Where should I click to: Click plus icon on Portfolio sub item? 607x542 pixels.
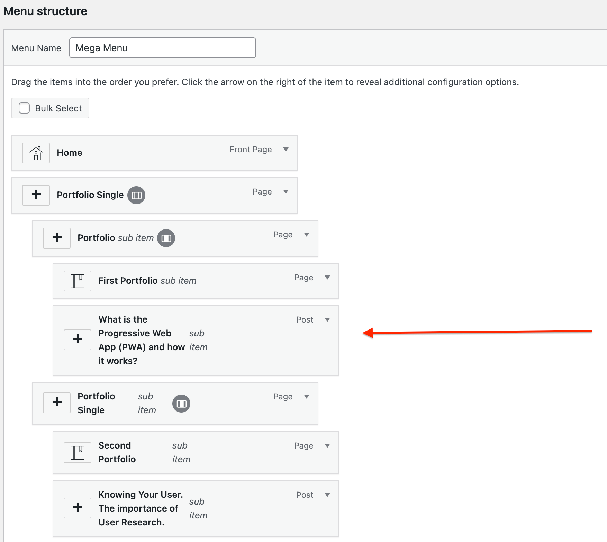tap(57, 238)
